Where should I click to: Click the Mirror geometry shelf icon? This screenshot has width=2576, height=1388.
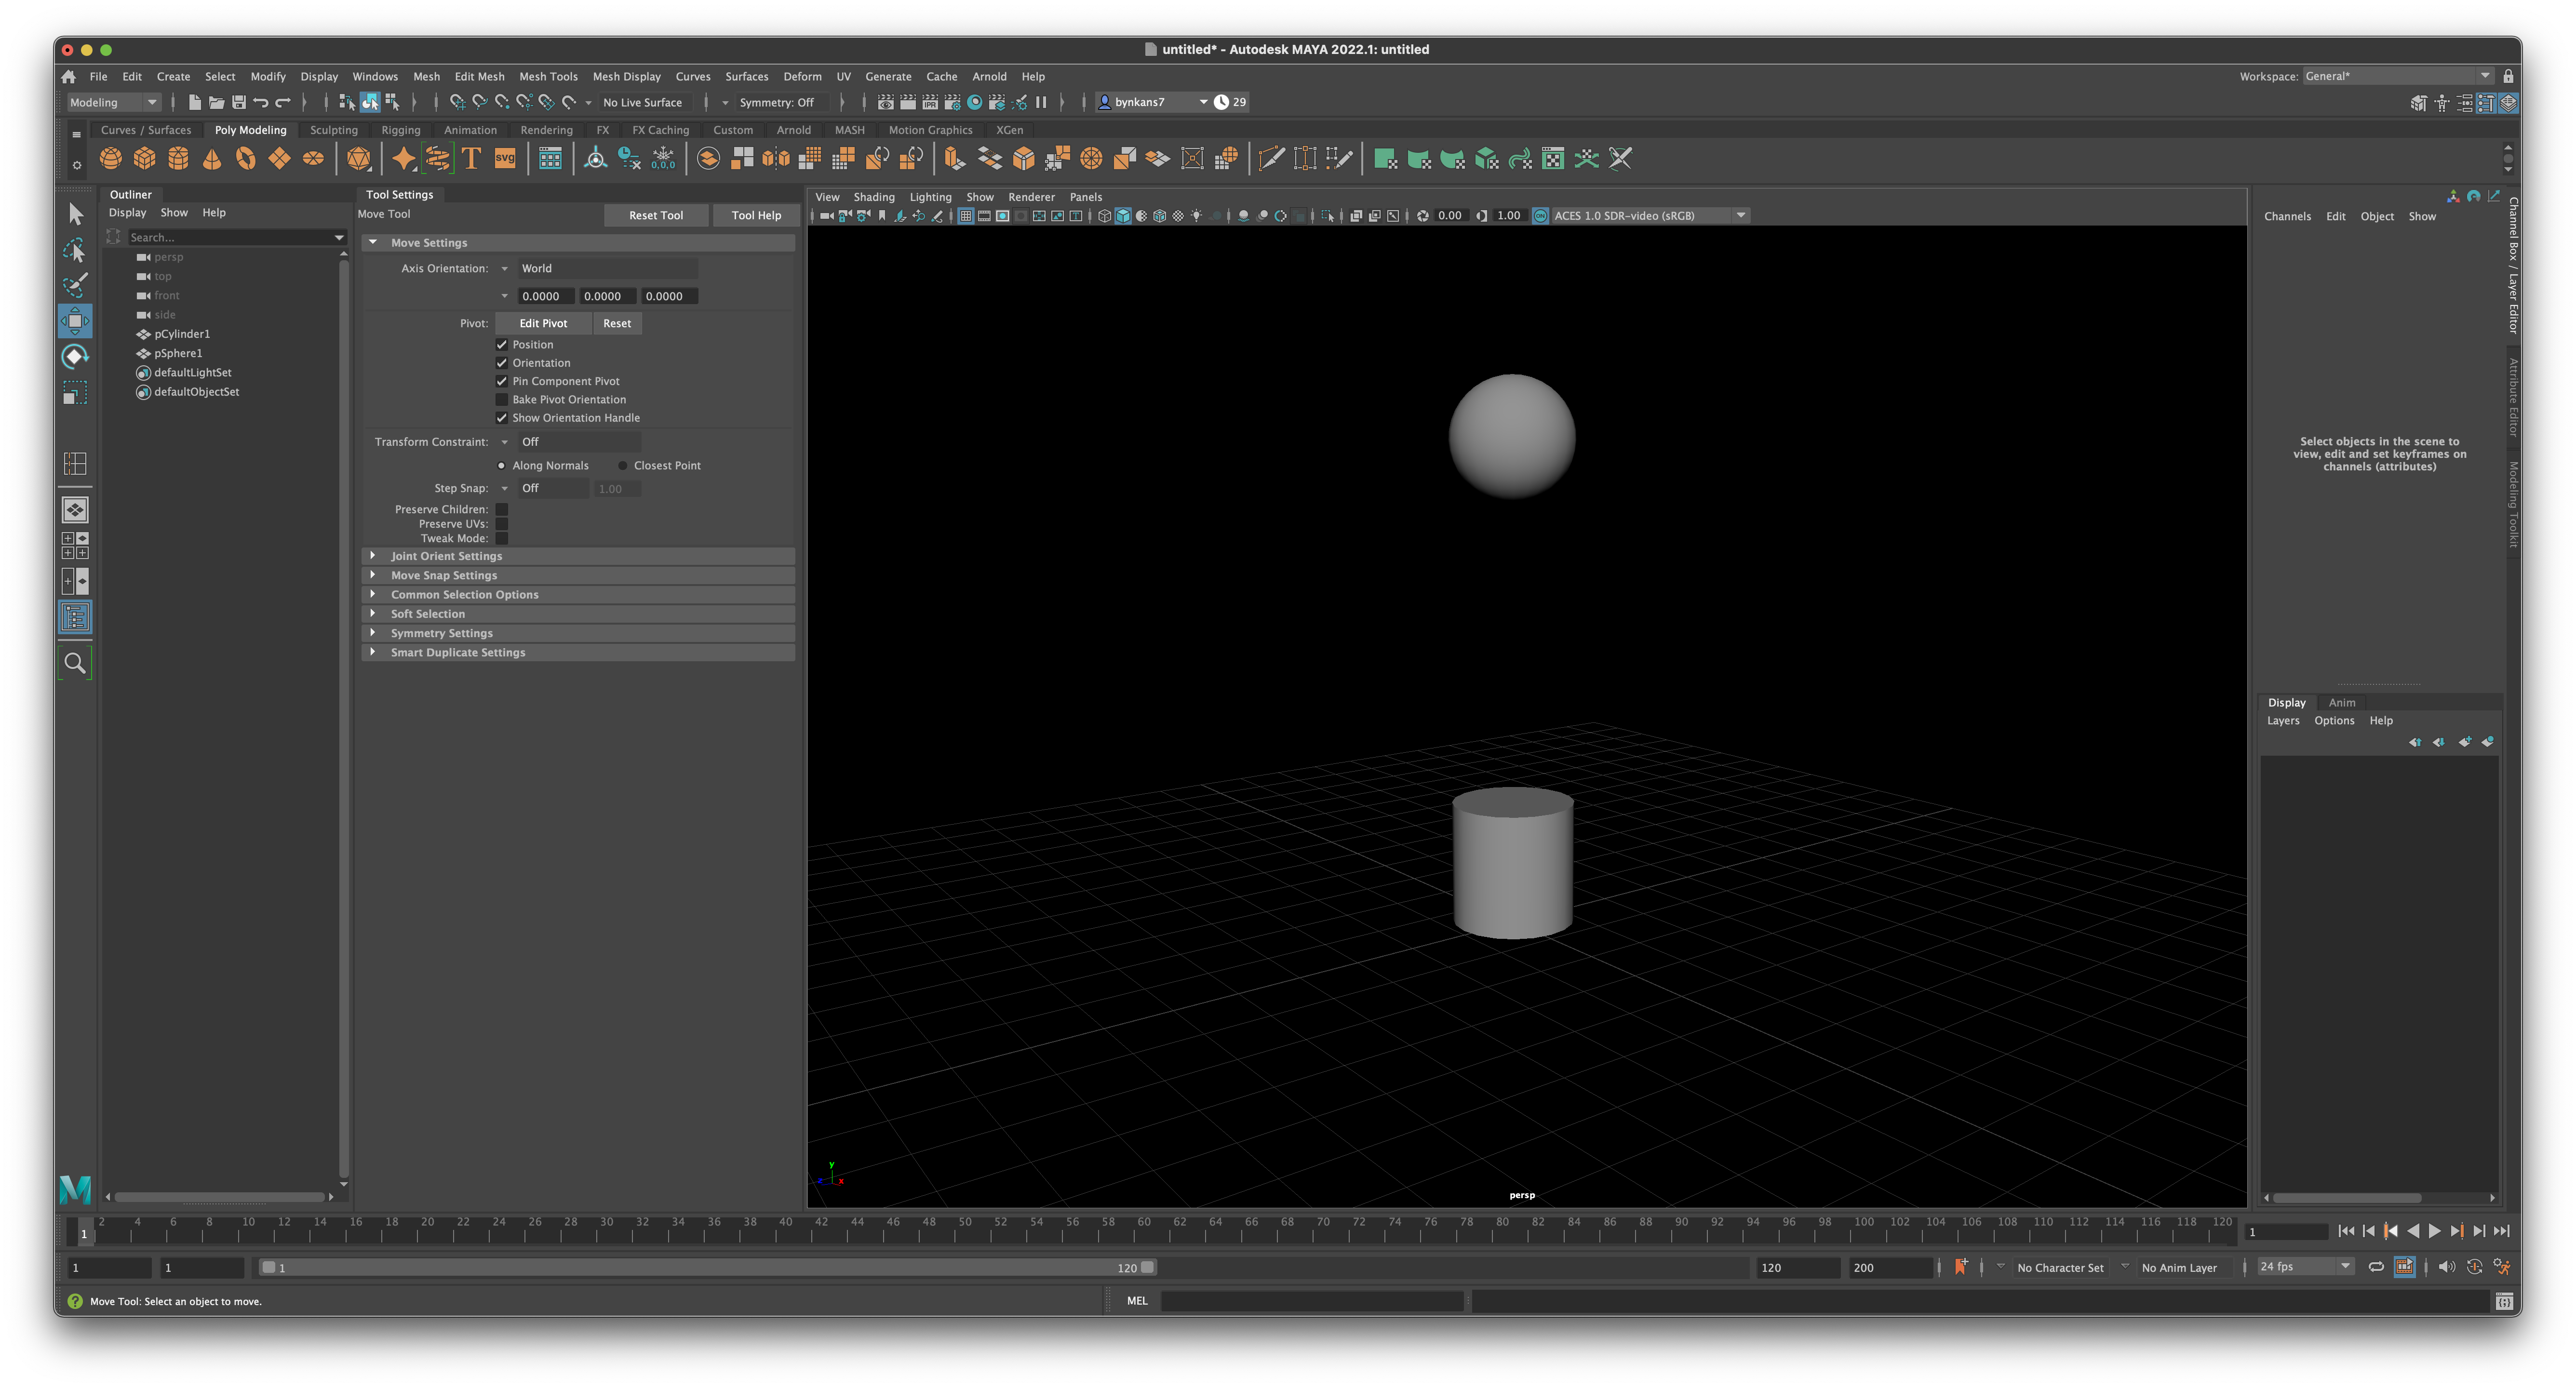click(776, 159)
